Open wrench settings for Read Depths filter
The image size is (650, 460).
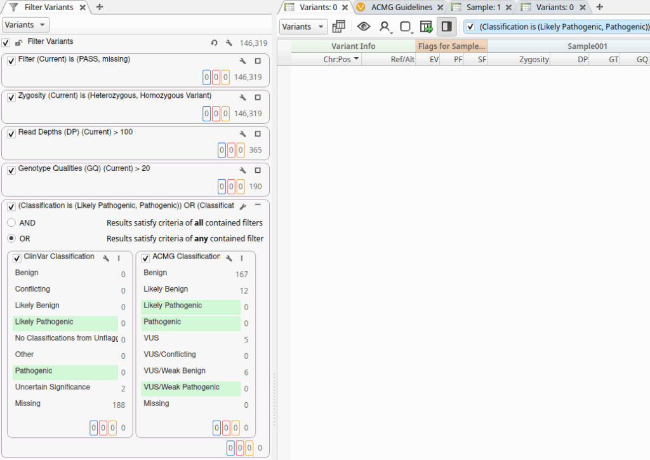[x=242, y=134]
